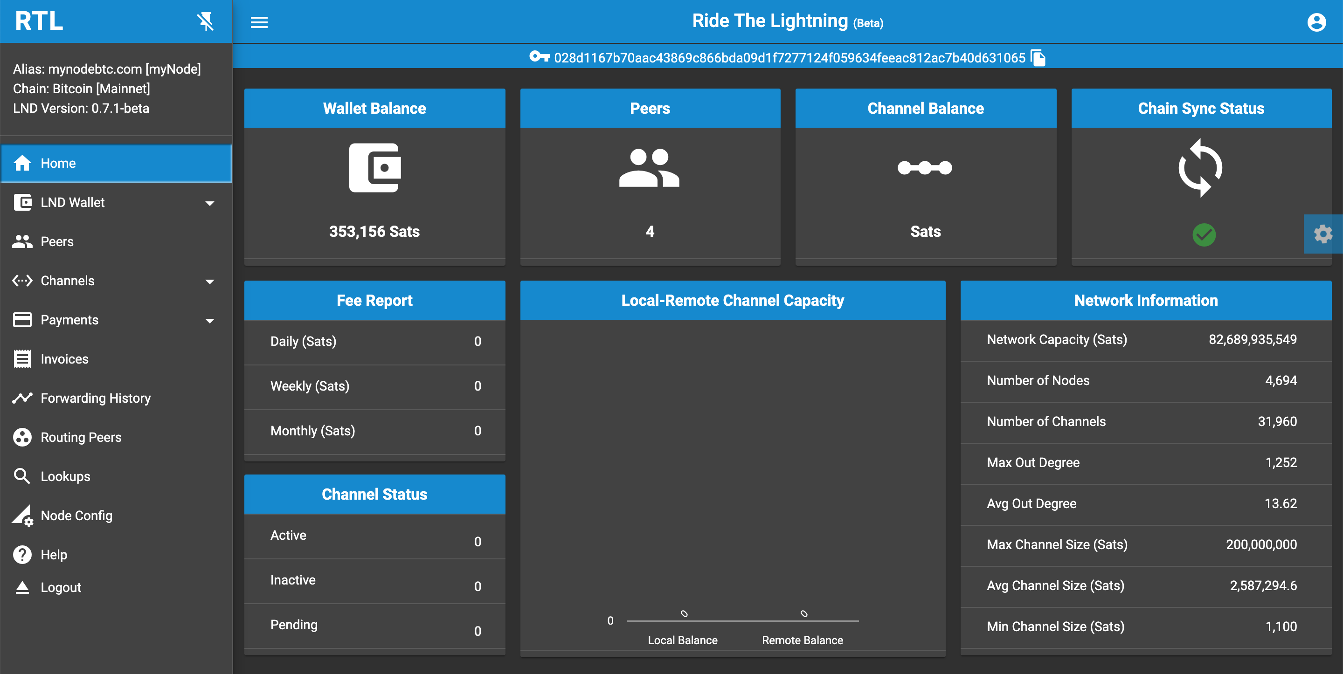
Task: Click the people icon in Peers card
Action: [x=650, y=168]
